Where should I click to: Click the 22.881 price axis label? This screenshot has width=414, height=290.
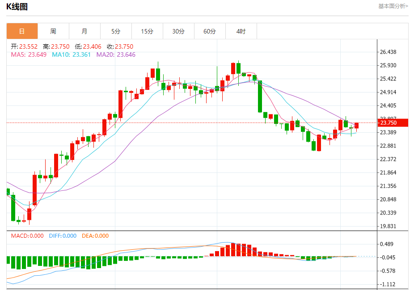(x=388, y=146)
